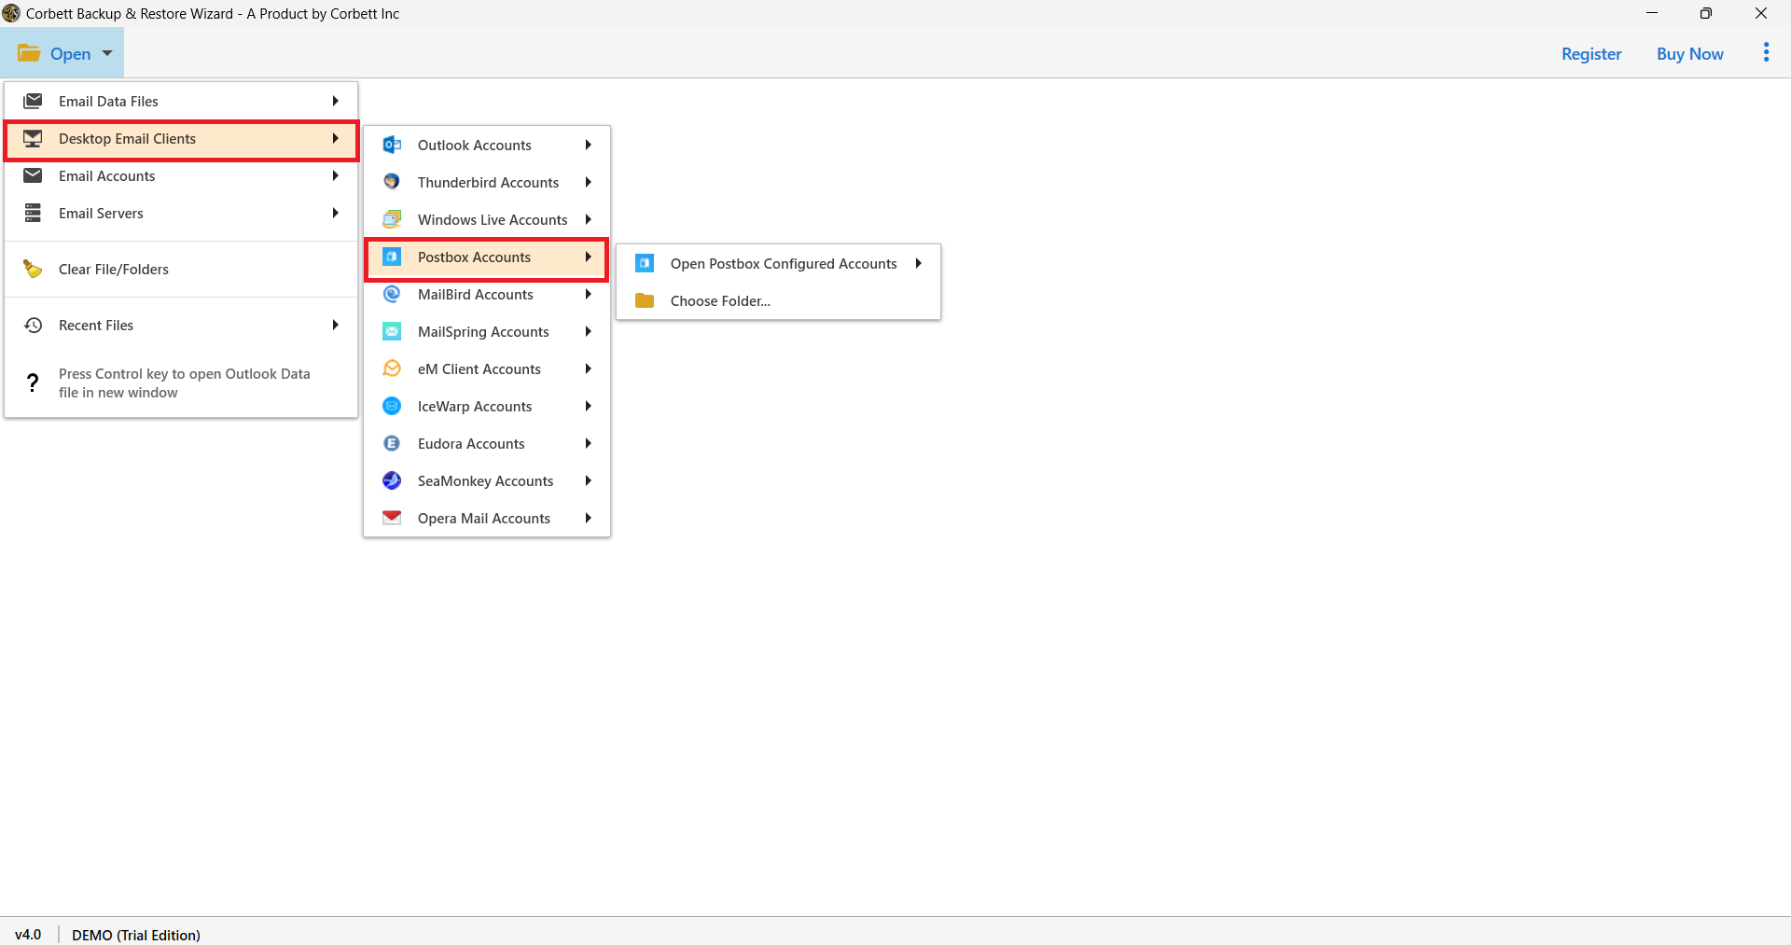Minimize the Corbett Backup window
1791x945 pixels.
coord(1652,13)
